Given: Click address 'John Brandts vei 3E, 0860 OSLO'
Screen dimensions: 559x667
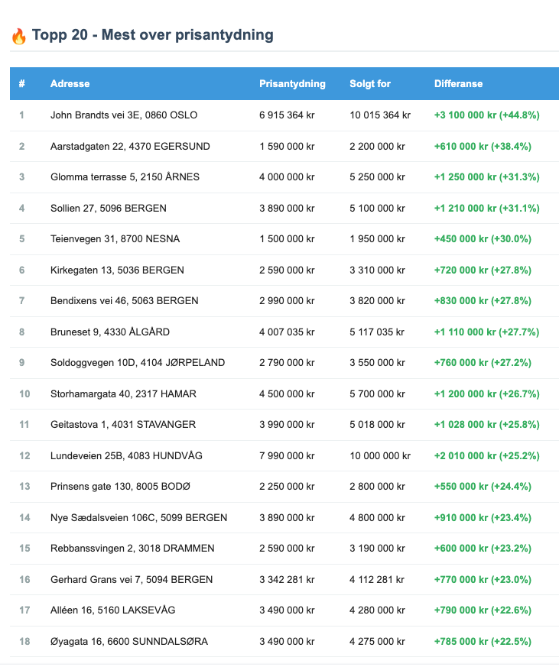Looking at the screenshot, I should point(124,115).
